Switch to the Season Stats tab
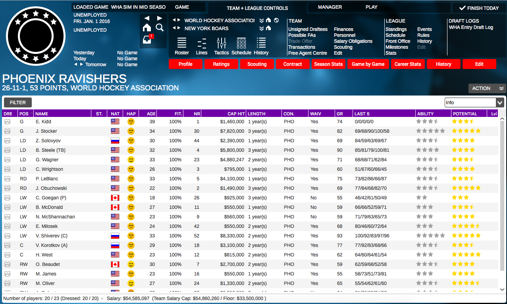The width and height of the screenshot is (507, 304). tap(328, 64)
